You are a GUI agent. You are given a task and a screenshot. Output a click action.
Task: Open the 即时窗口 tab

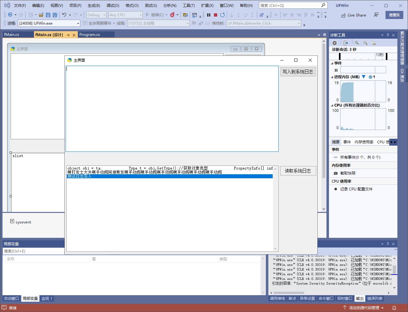pyautogui.click(x=345, y=299)
